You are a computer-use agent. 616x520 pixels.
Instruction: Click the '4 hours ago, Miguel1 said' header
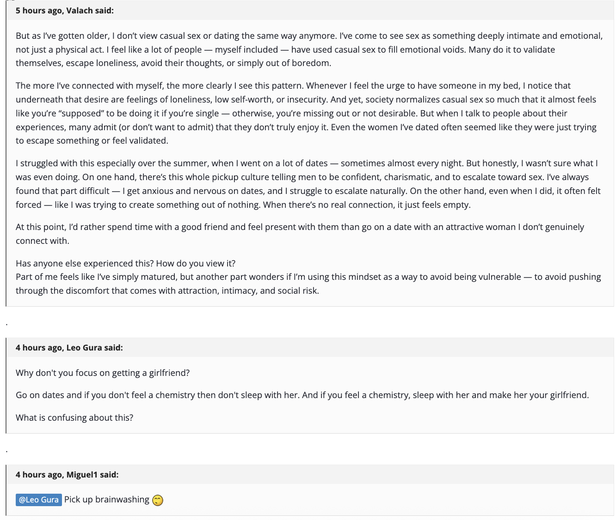[67, 475]
